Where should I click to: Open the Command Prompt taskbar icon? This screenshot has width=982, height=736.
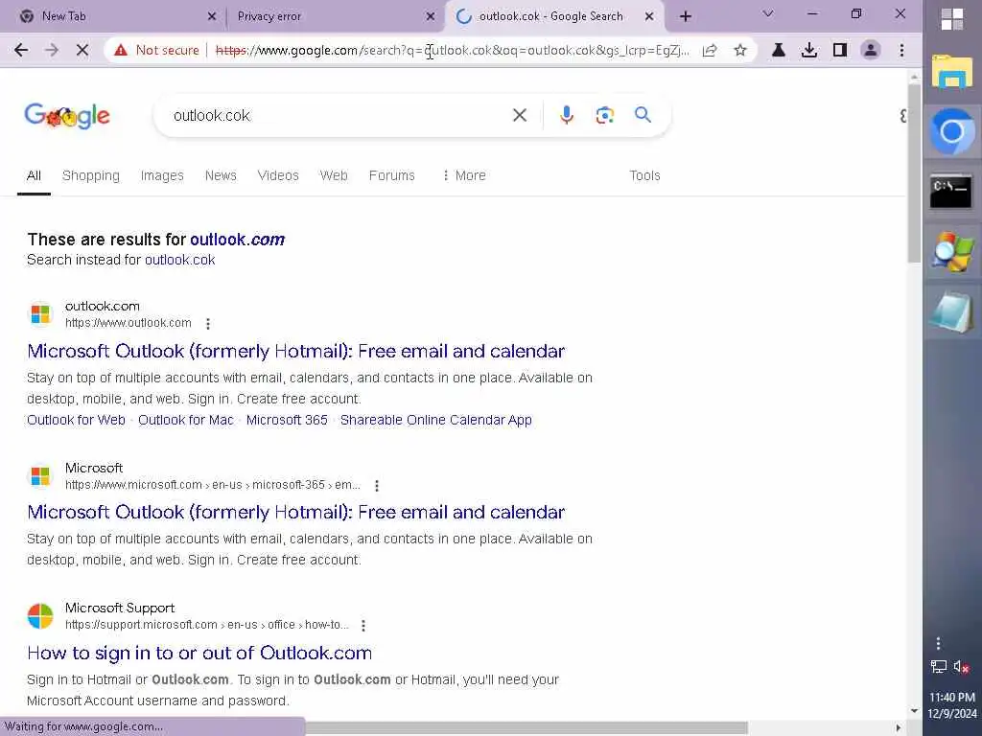(x=950, y=191)
